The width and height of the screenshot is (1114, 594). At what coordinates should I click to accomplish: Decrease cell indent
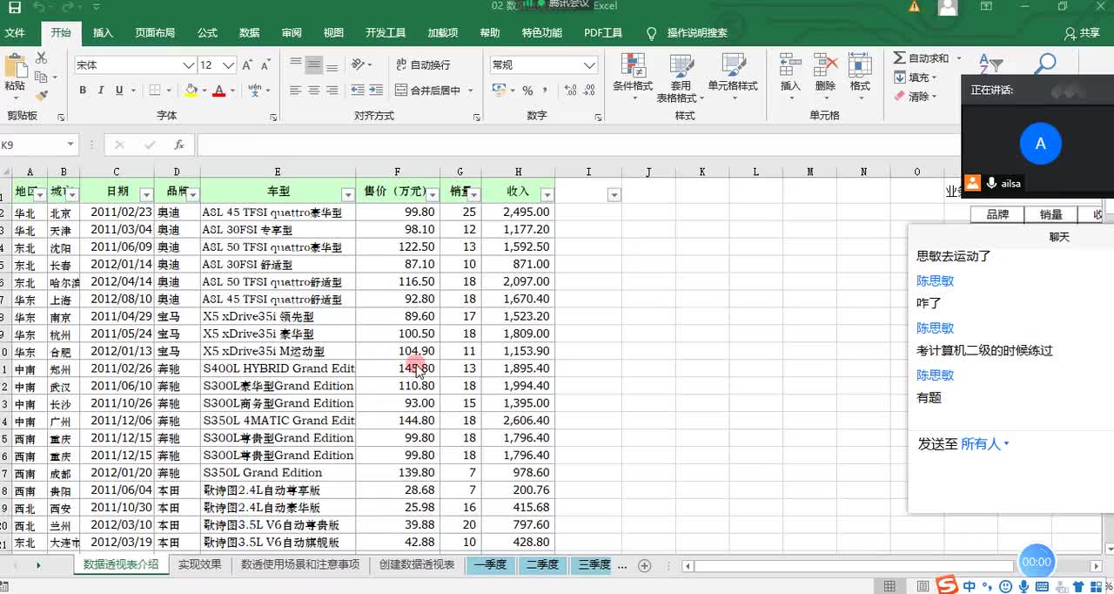pos(358,91)
